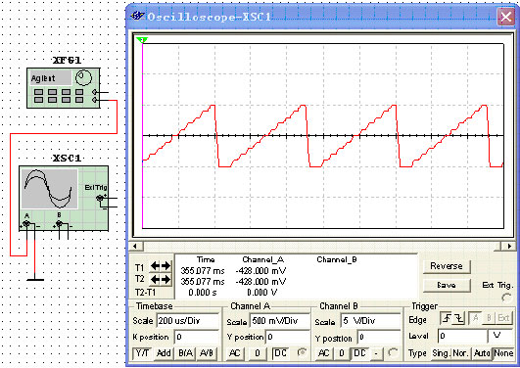Move cursor T1 right arrow
Screen dimensions: 520x368
165,265
